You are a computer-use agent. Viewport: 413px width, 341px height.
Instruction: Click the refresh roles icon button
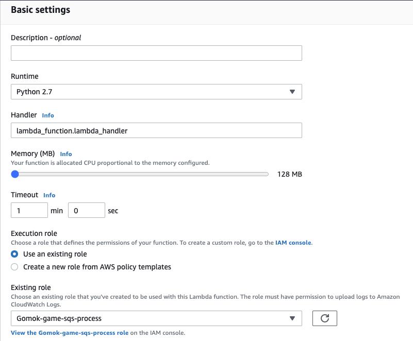[x=324, y=318]
